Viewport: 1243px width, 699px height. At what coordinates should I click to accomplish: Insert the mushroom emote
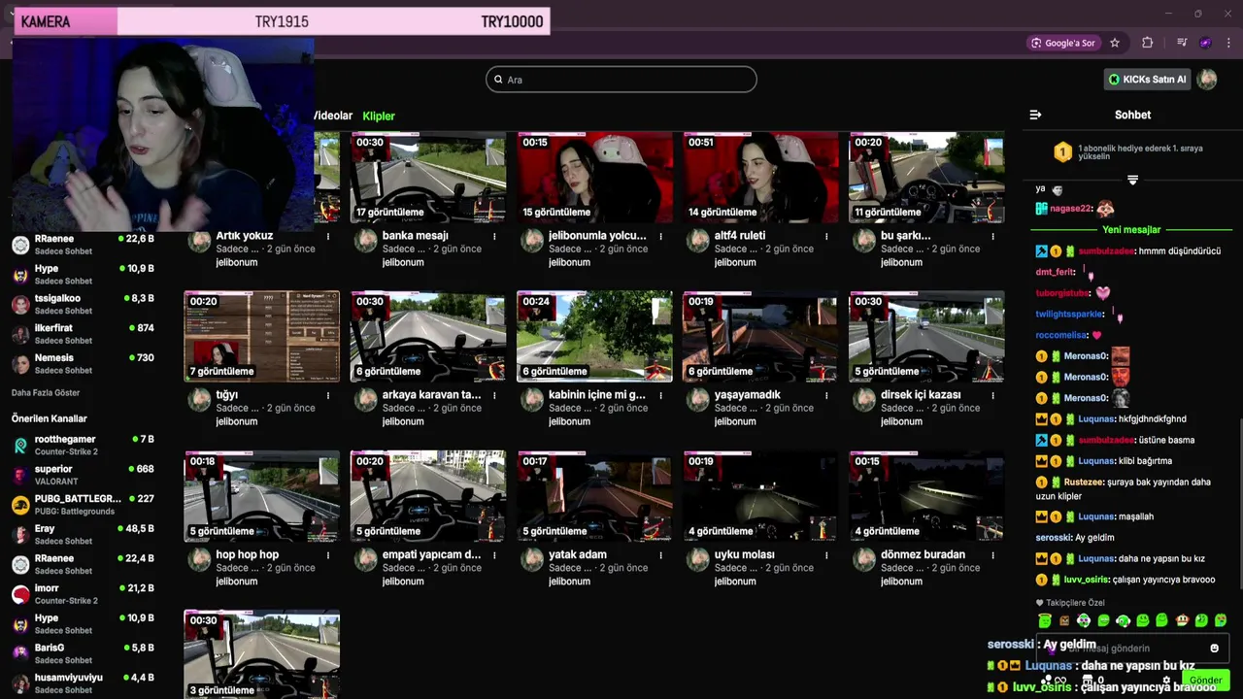(1182, 620)
